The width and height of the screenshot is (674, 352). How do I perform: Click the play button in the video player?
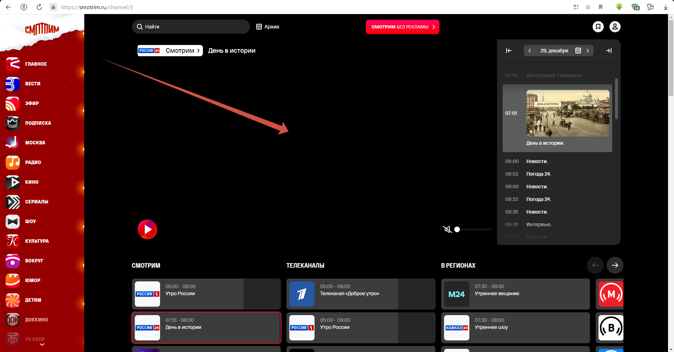147,229
